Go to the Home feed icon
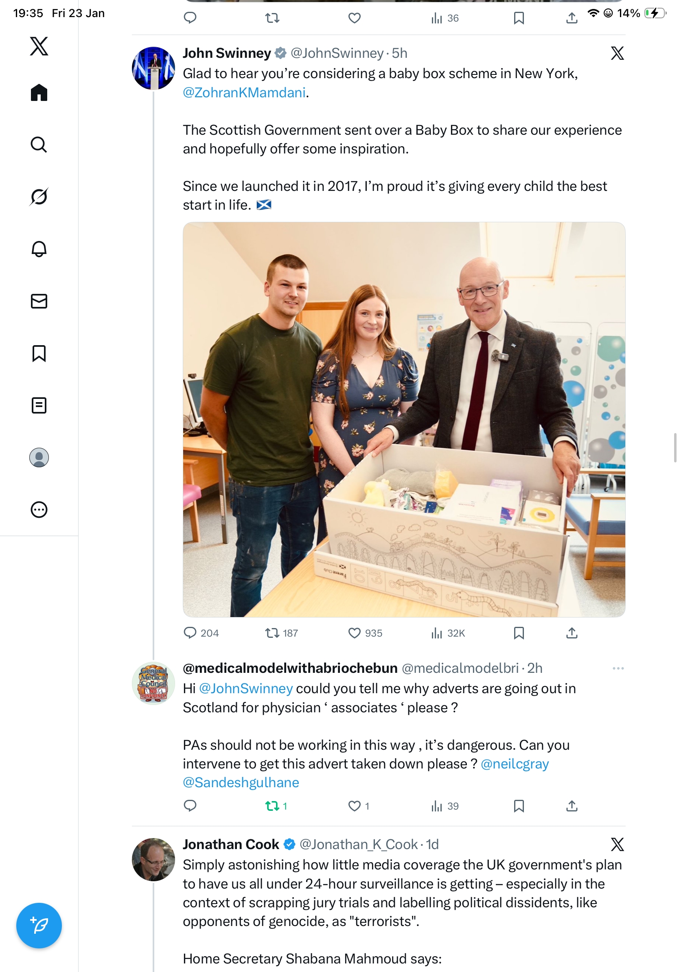Screen dimensions: 679x972 click(x=39, y=92)
